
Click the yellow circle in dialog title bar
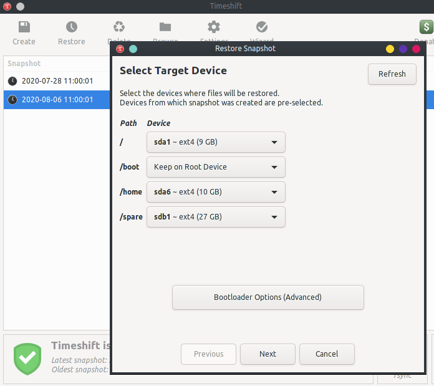coord(390,49)
